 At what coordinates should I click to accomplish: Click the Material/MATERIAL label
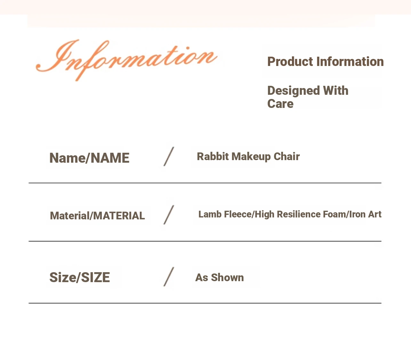click(97, 216)
